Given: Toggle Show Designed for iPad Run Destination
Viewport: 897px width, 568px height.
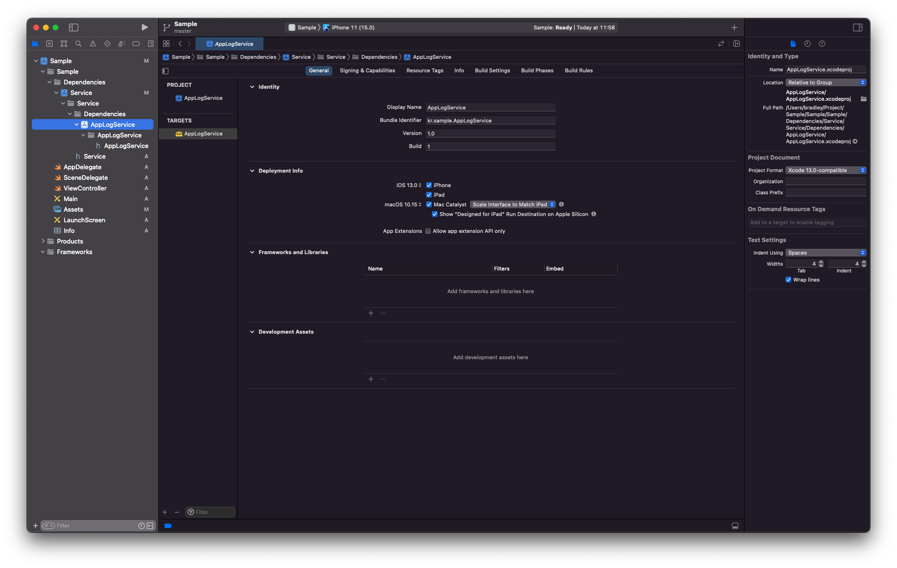Looking at the screenshot, I should pyautogui.click(x=435, y=214).
